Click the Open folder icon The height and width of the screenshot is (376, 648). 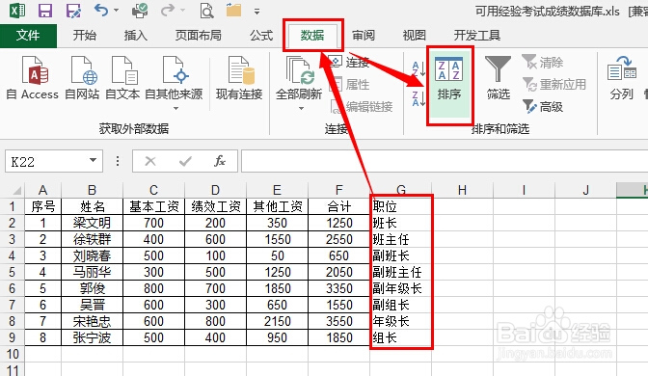click(x=233, y=10)
